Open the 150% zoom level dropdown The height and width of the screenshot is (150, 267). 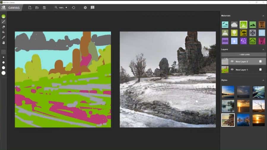click(61, 7)
